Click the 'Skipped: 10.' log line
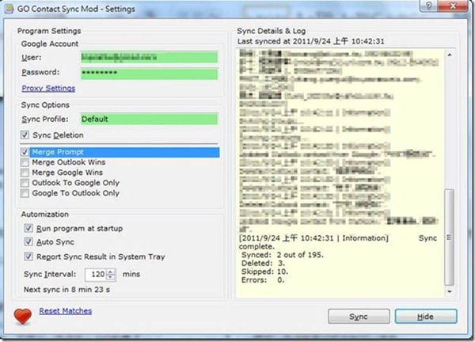 pyautogui.click(x=264, y=272)
